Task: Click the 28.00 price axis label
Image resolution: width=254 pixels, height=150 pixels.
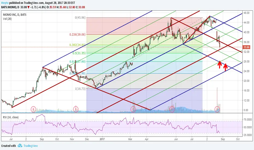Action: (246, 61)
